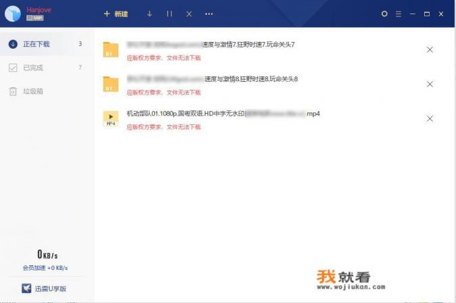456x303 pixels.
Task: Maximize the download manager window
Action: (427, 14)
